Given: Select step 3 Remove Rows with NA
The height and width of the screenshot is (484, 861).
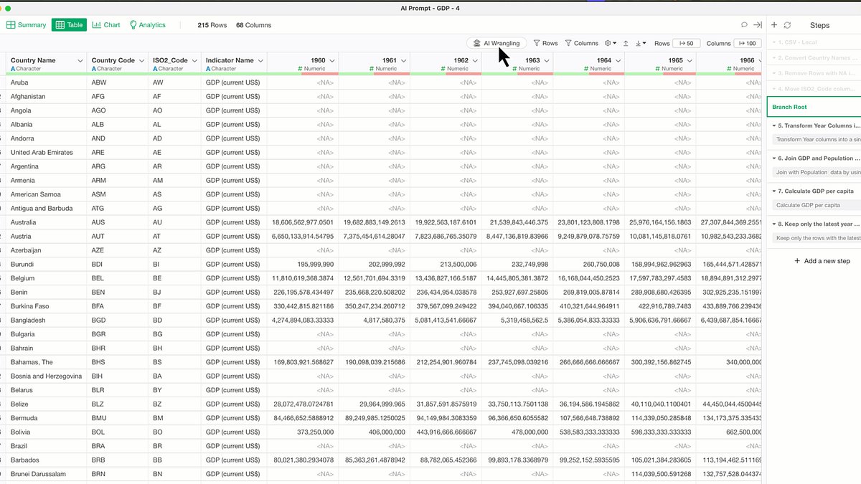Looking at the screenshot, I should pyautogui.click(x=814, y=74).
